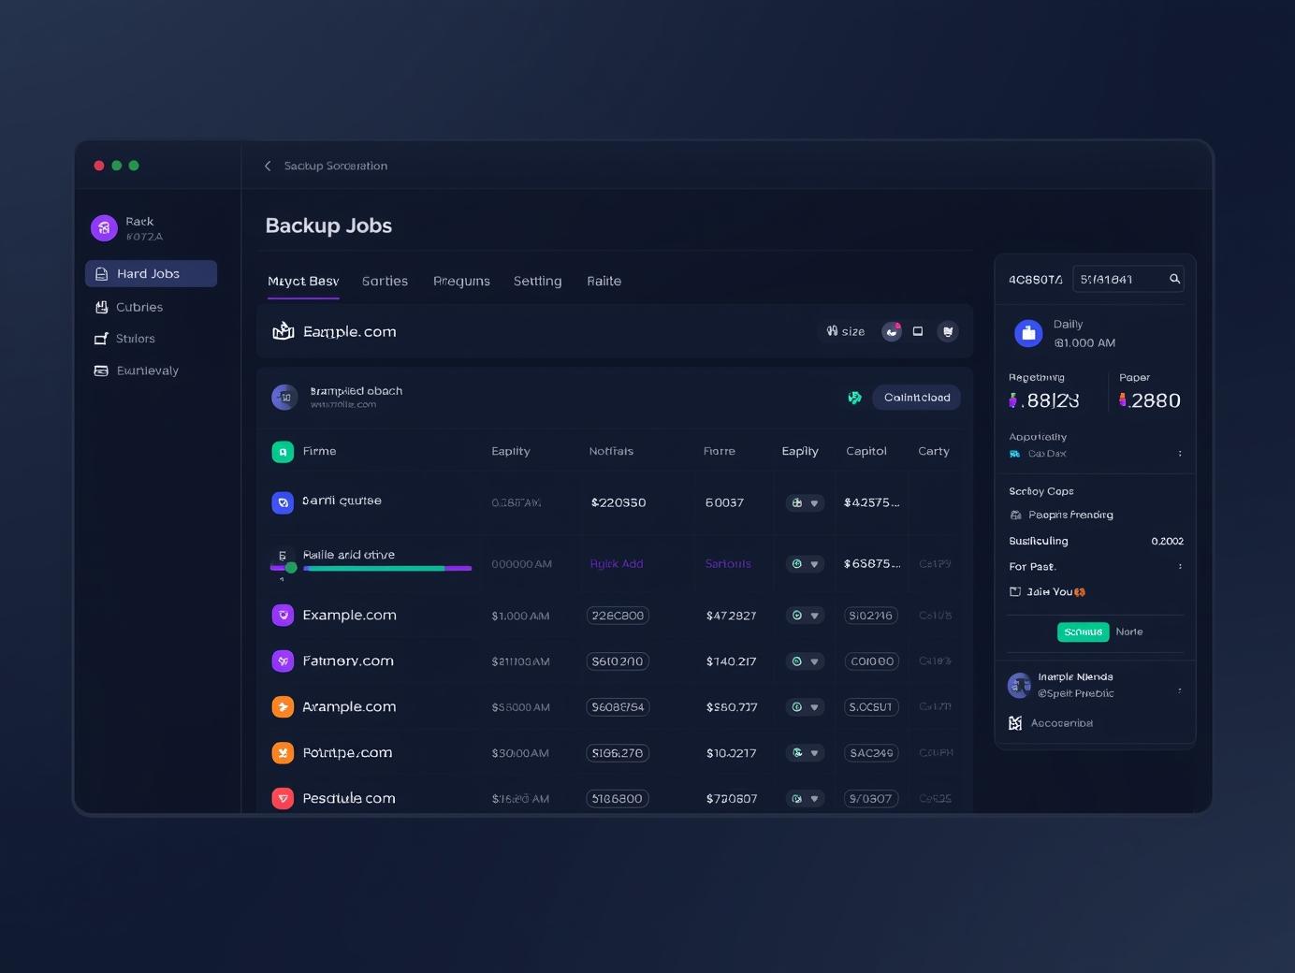Viewport: 1295px width, 973px height.
Task: Click the Calinitcload button
Action: 916,398
